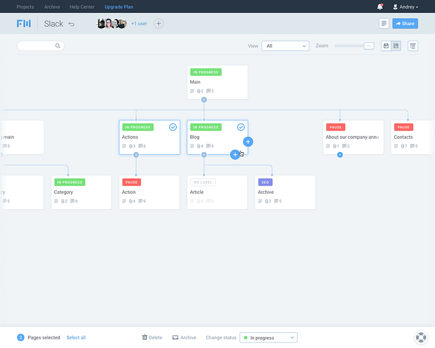
Task: Select the Article page card
Action: 217,193
